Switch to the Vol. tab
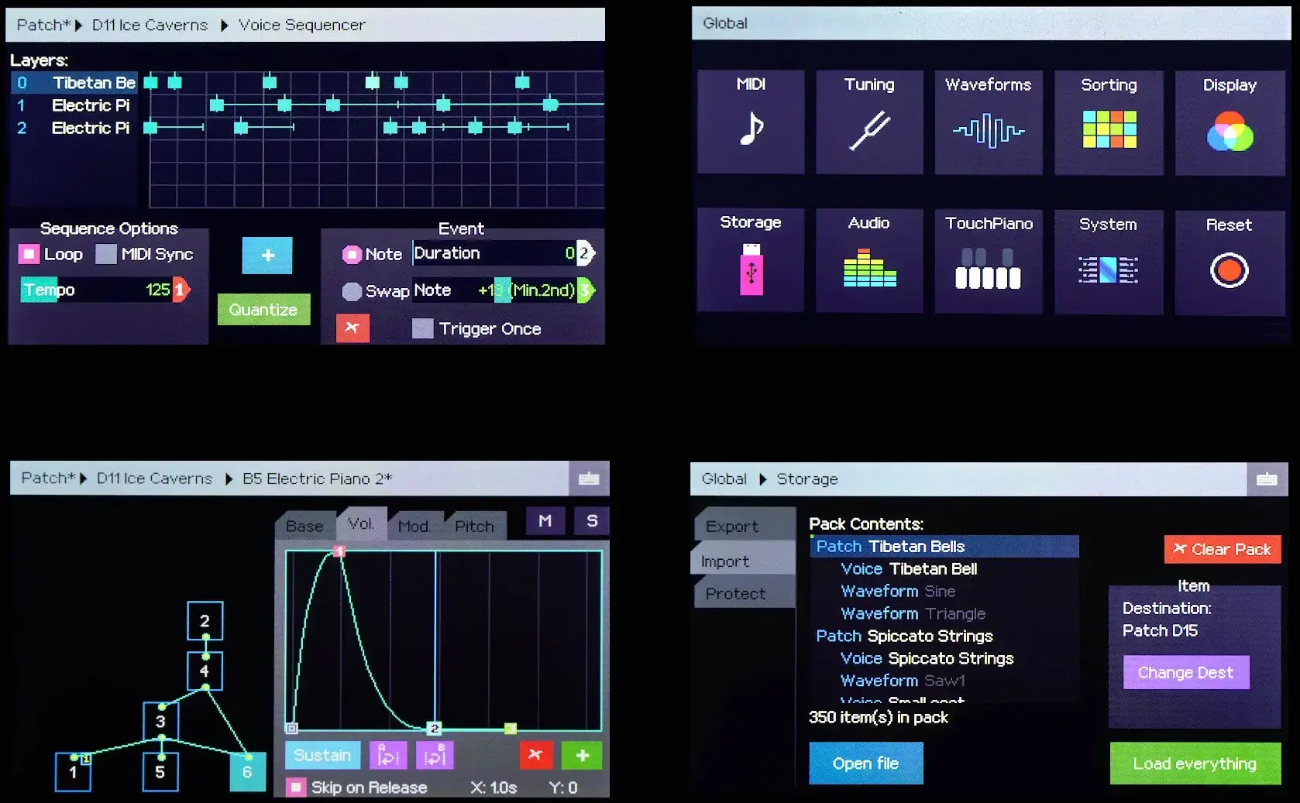1300x803 pixels. click(x=361, y=524)
